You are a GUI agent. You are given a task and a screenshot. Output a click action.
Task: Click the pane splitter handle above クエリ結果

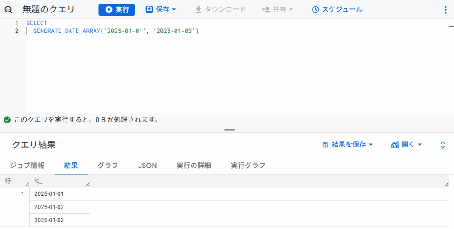[x=229, y=130]
